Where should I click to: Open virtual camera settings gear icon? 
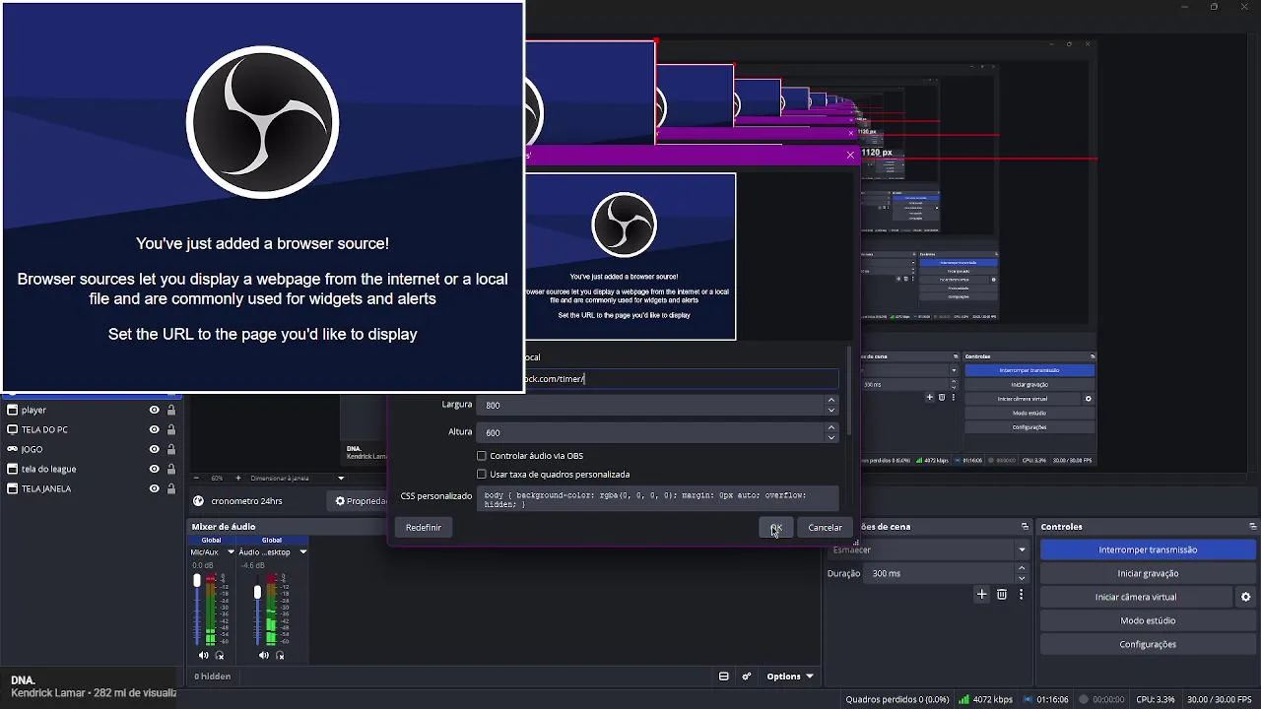point(1245,597)
